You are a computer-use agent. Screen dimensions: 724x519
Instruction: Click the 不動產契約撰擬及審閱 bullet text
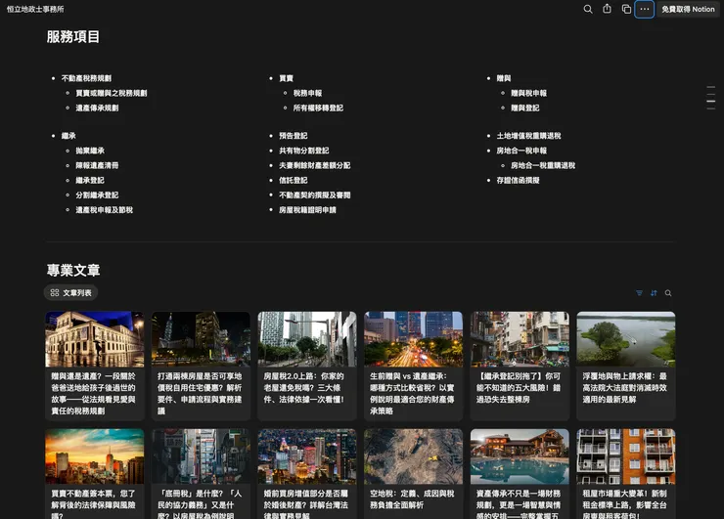click(314, 195)
